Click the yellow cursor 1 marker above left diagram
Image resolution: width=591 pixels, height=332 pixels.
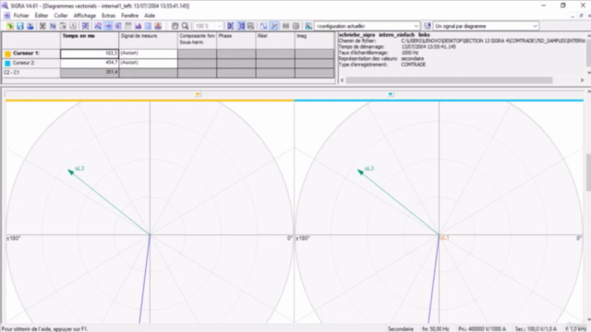point(198,94)
